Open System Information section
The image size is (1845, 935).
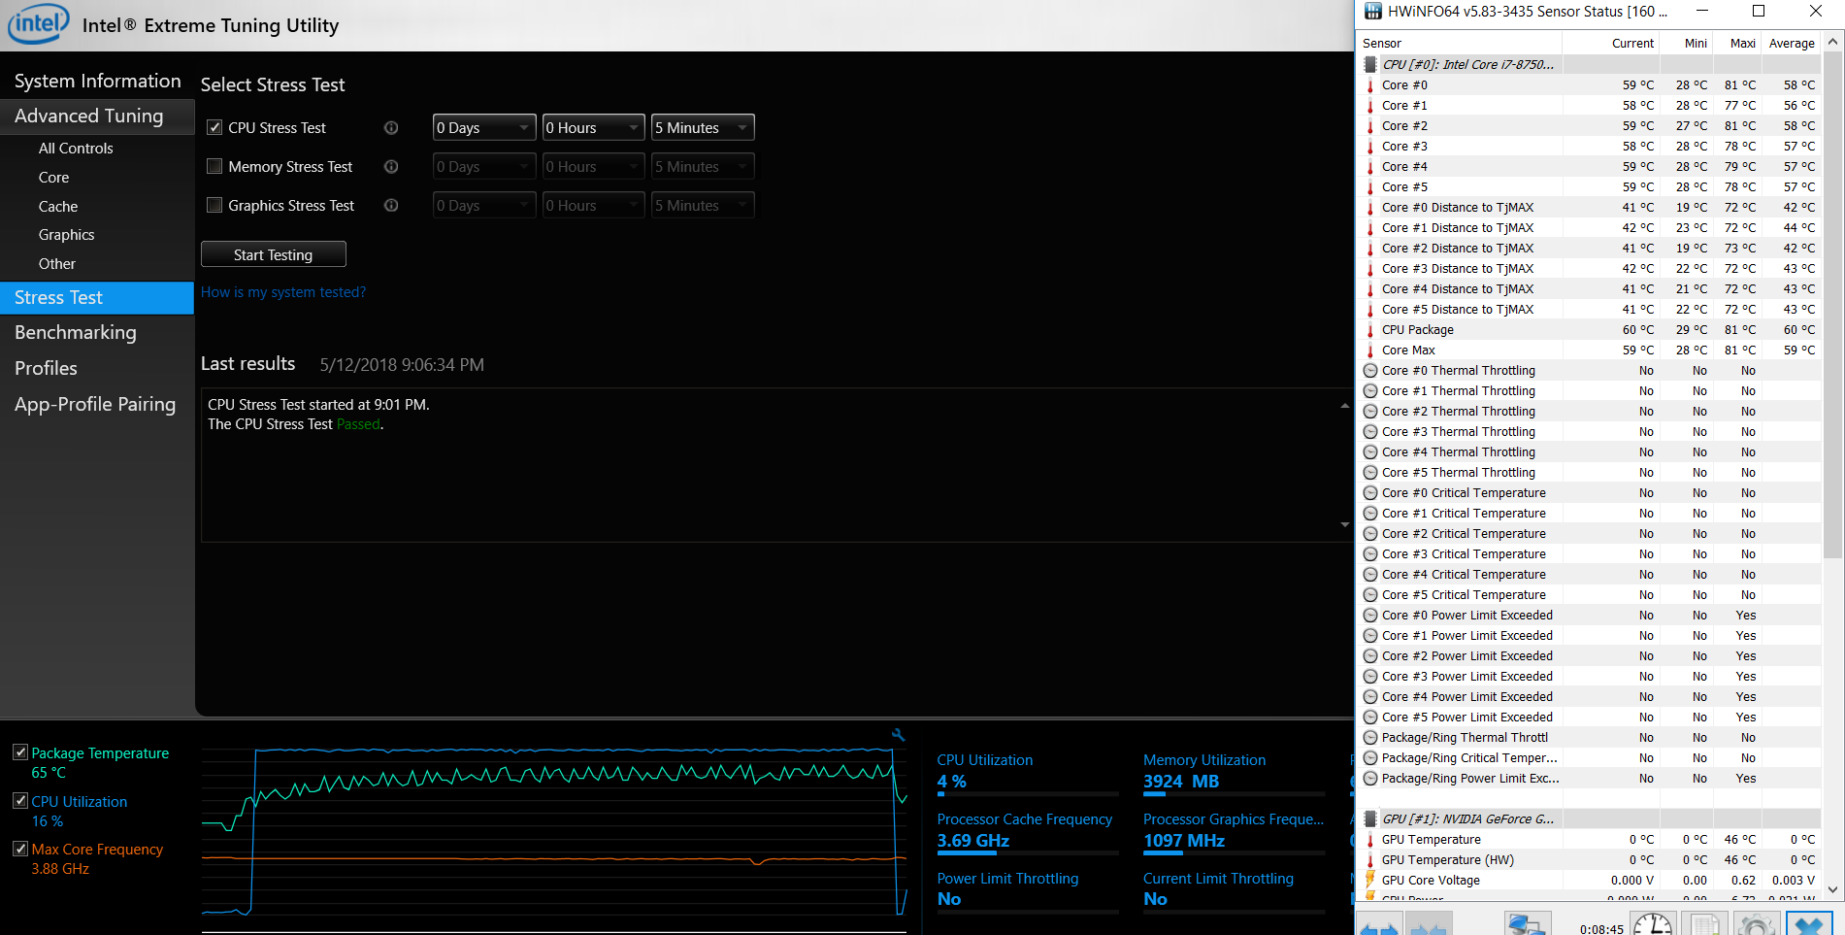[97, 82]
